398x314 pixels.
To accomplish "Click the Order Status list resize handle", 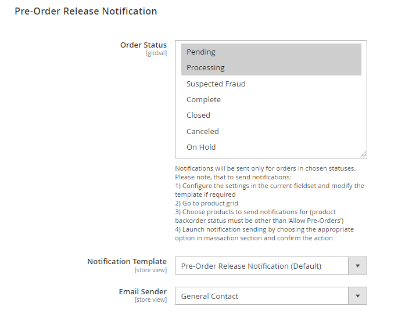I will point(363,154).
